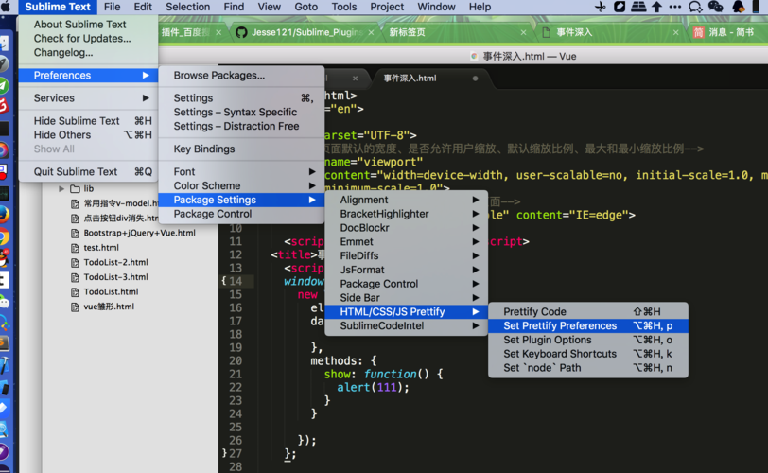Click file icon beside vue雏形.html
This screenshot has height=473, width=768.
[75, 307]
